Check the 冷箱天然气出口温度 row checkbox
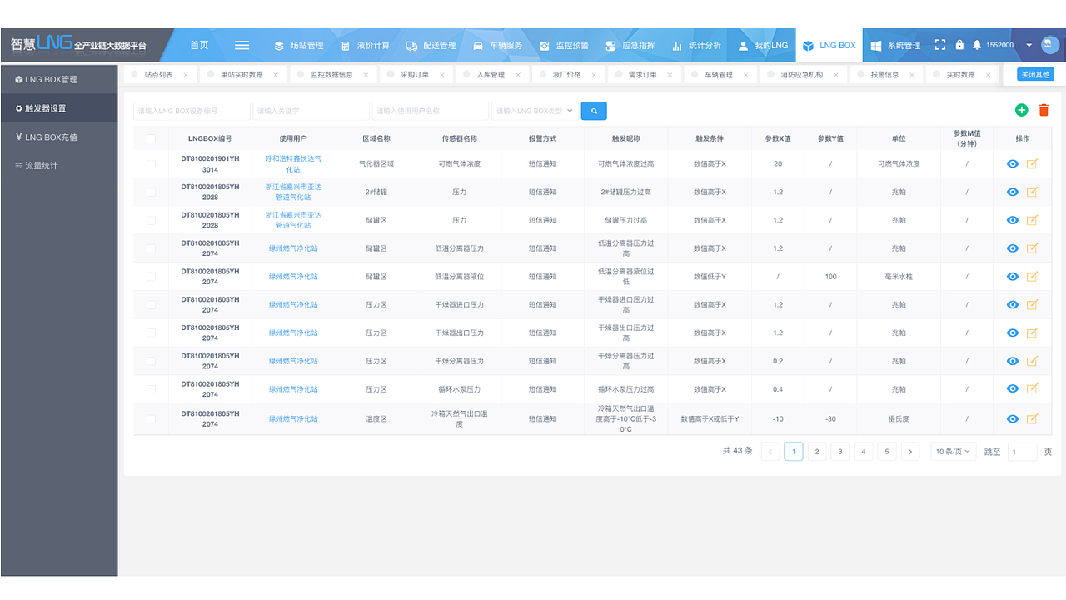This screenshot has height=600, width=1066. [151, 418]
